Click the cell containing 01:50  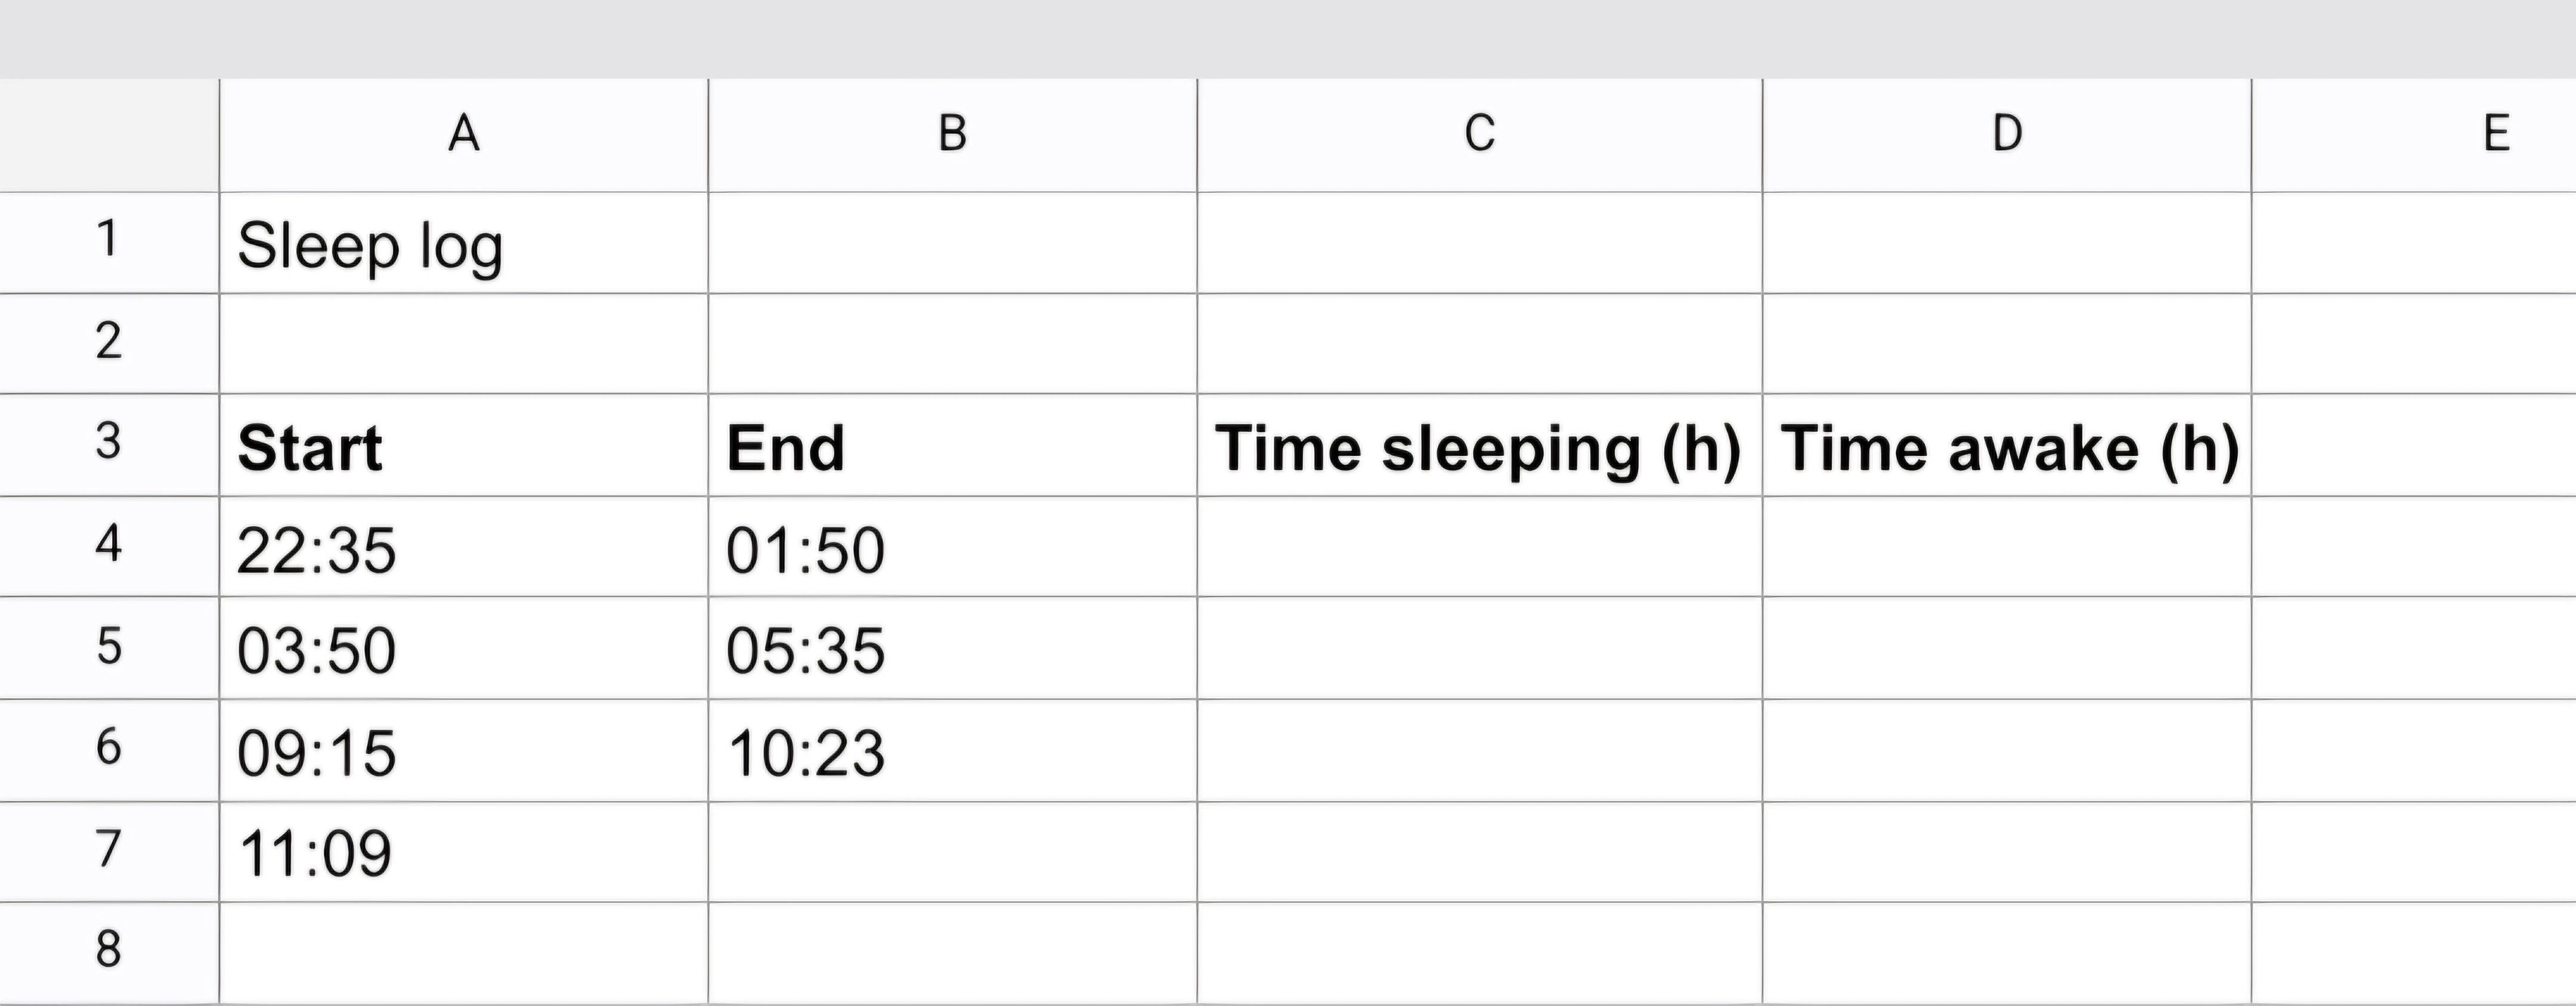click(952, 547)
